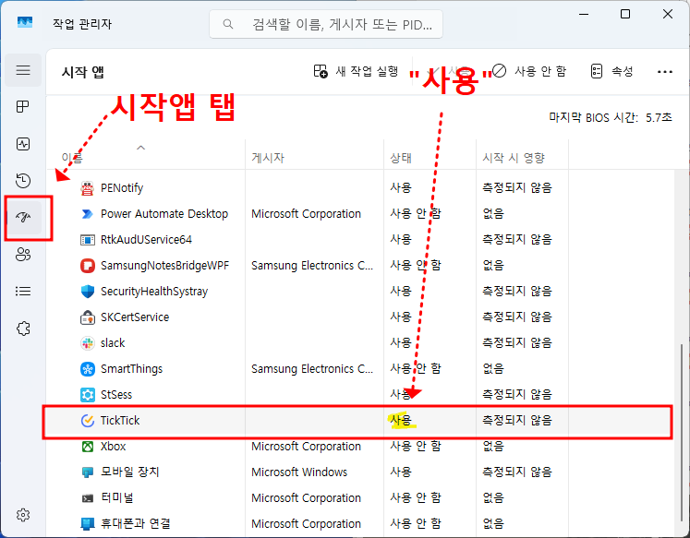This screenshot has height=538, width=690.
Task: Click the Power Automate Desktop icon
Action: point(88,214)
